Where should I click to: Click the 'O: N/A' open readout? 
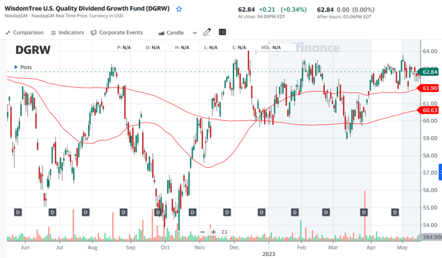(153, 48)
